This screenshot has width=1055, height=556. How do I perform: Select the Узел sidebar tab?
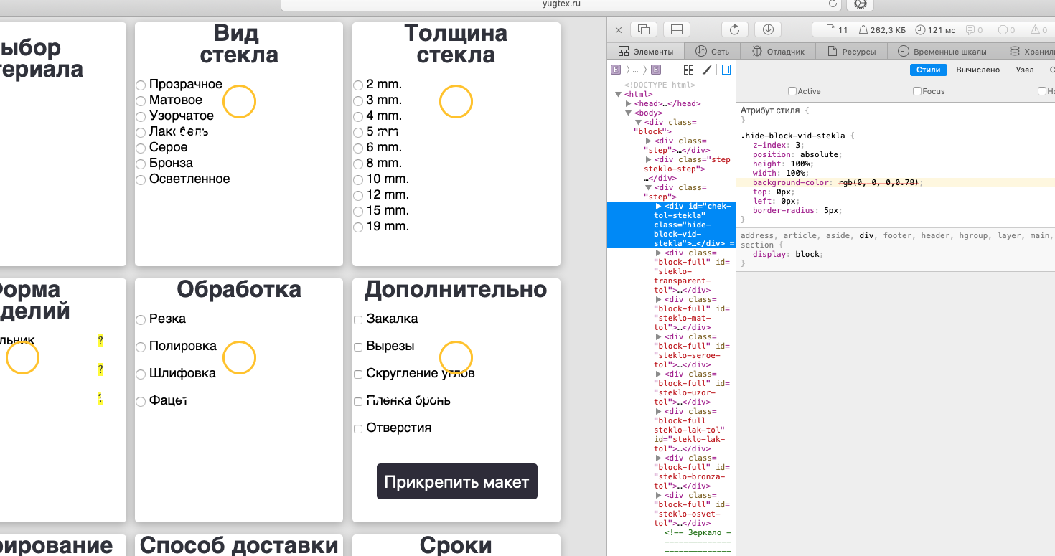[1025, 70]
